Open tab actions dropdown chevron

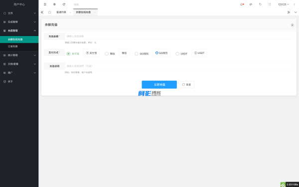[x=296, y=12]
